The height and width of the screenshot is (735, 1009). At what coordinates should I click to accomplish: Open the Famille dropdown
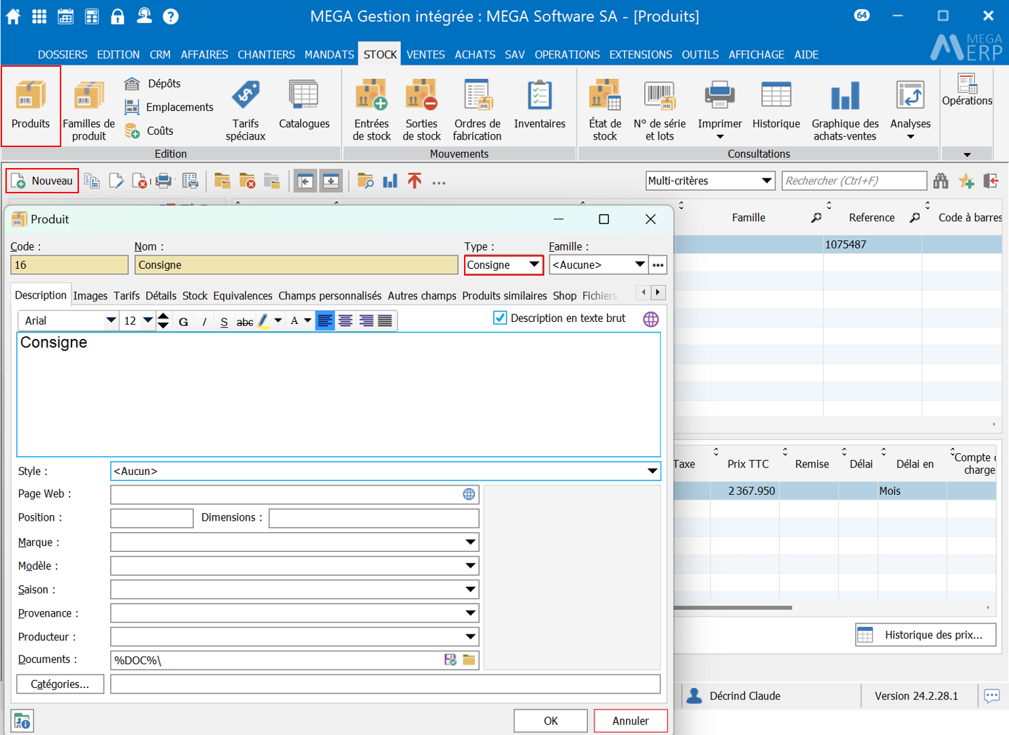640,265
